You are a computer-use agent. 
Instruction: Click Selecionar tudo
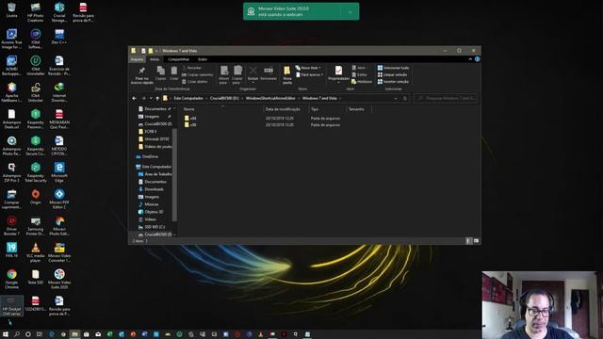coord(393,68)
